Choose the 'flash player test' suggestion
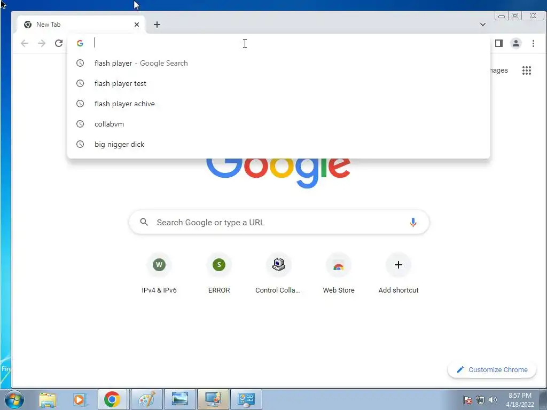Viewport: 547px width, 410px height. [x=279, y=83]
